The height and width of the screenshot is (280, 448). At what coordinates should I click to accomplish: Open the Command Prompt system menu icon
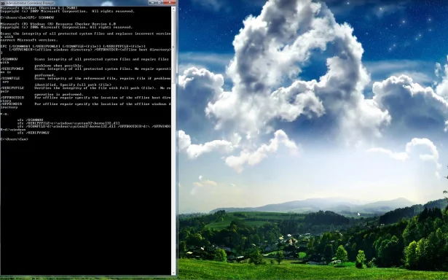[x=3, y=3]
